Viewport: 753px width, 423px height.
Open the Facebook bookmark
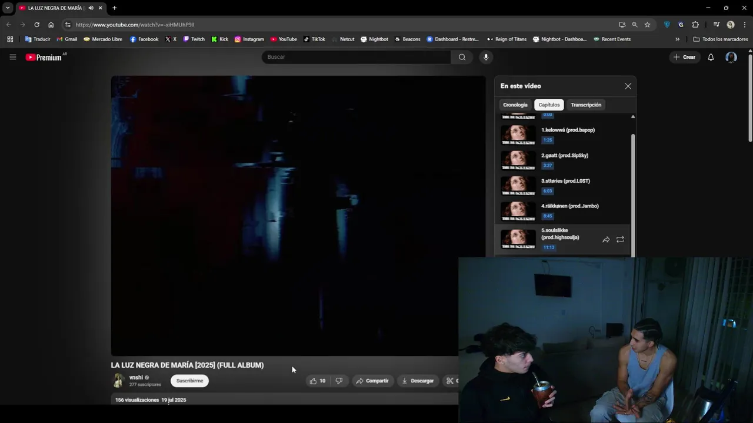pos(144,39)
